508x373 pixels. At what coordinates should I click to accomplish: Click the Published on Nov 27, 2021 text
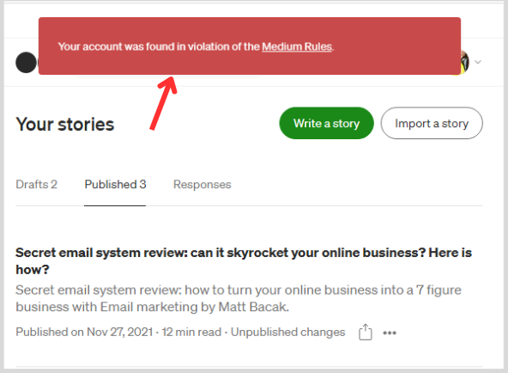coord(84,332)
